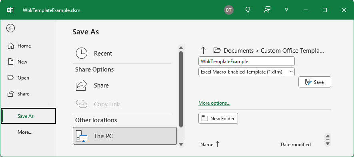The height and width of the screenshot is (157, 354).
Task: Click the New document icon in sidebar
Action: (11, 62)
